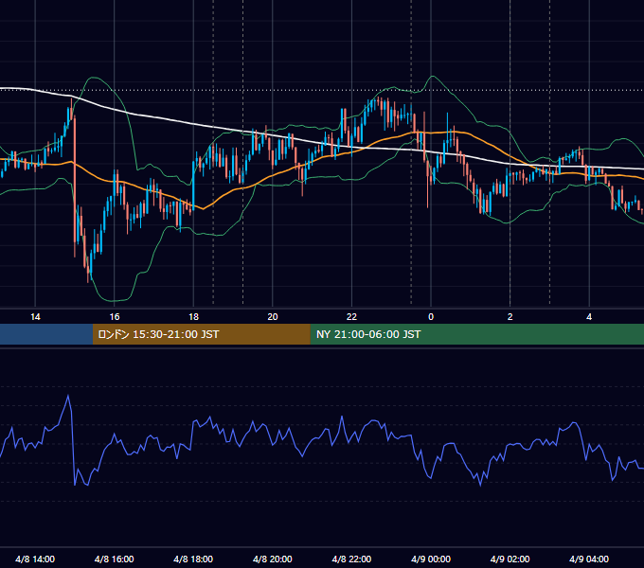Click time axis label 20

273,317
